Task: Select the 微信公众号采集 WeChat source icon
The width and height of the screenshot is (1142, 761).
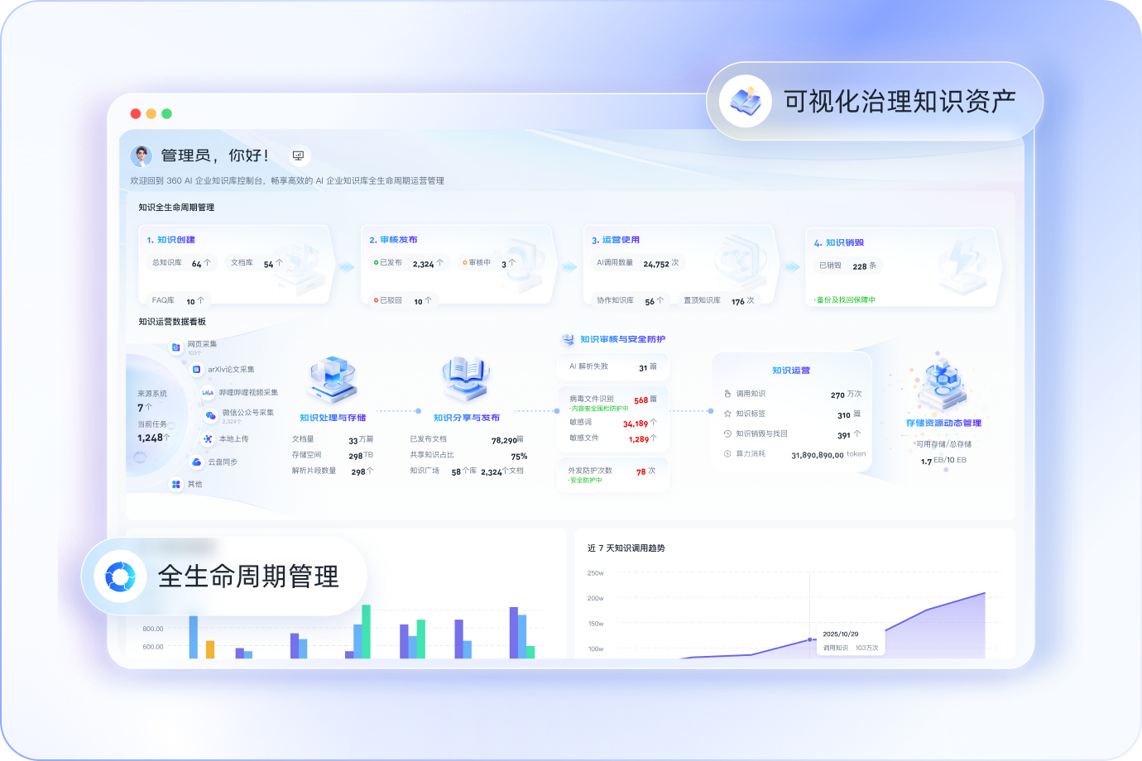Action: tap(209, 414)
